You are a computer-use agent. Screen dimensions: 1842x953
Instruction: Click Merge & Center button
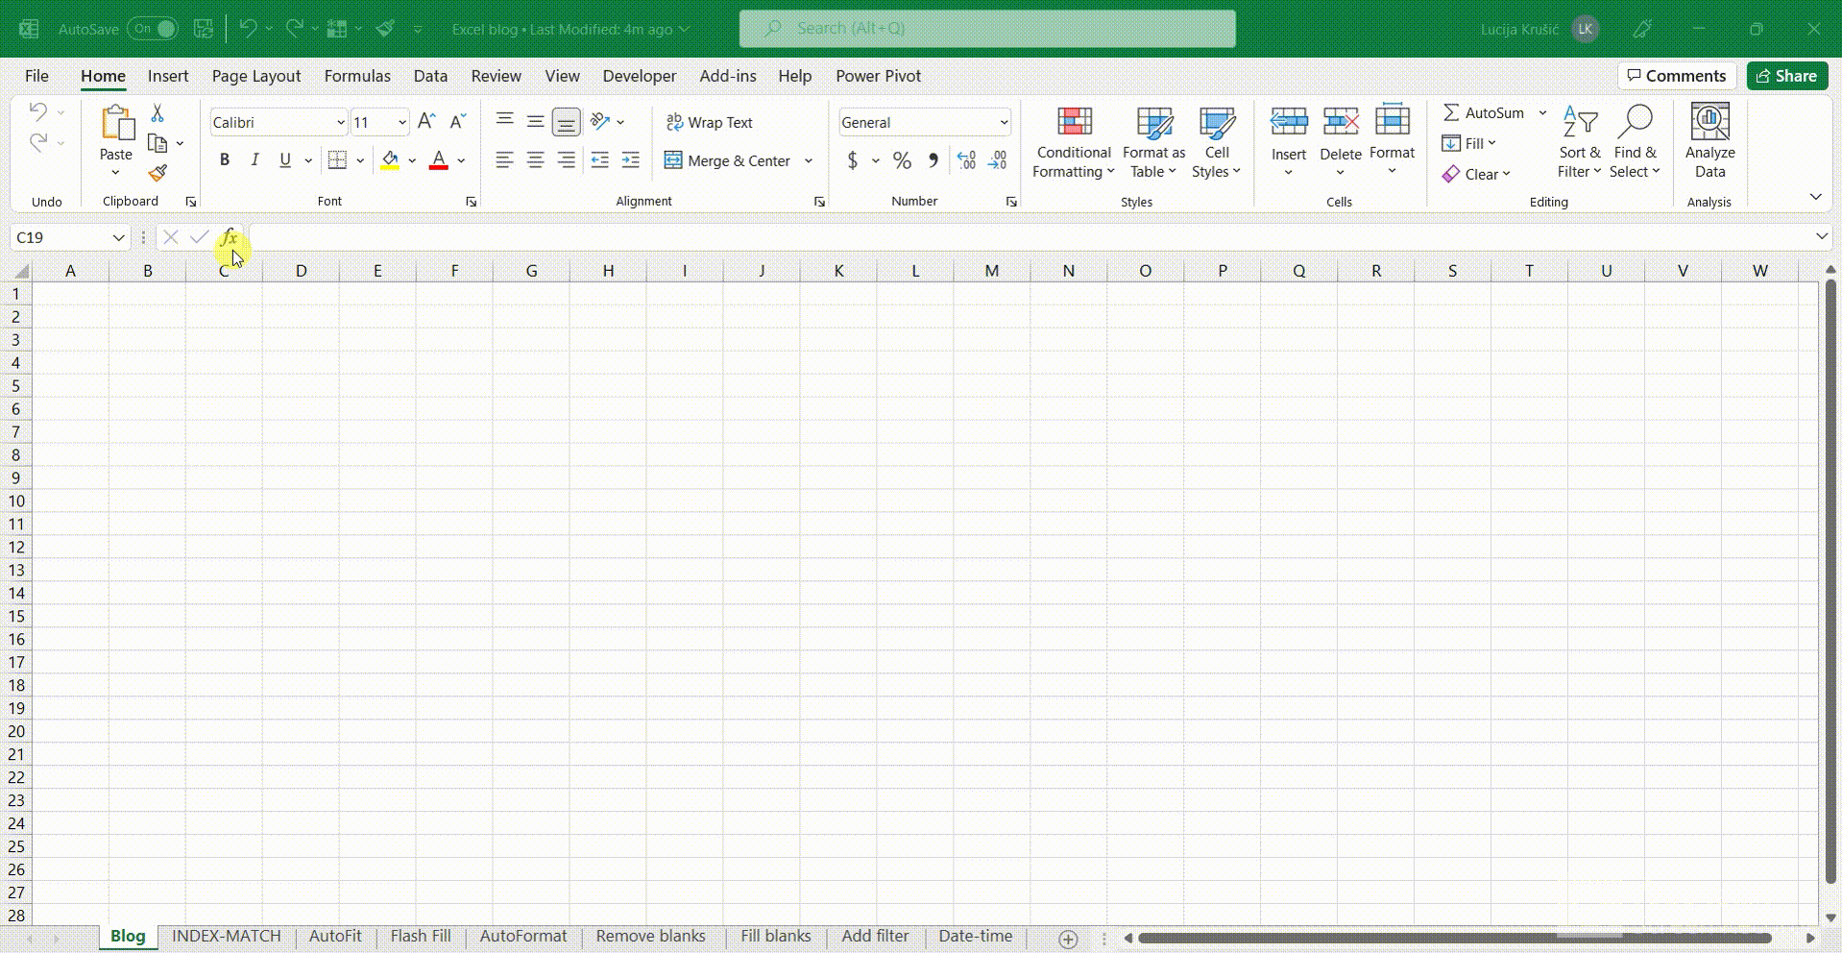click(x=727, y=160)
